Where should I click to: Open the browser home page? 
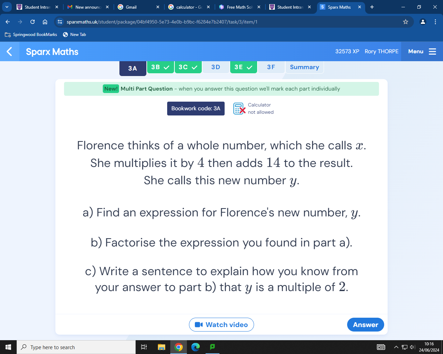(x=45, y=21)
